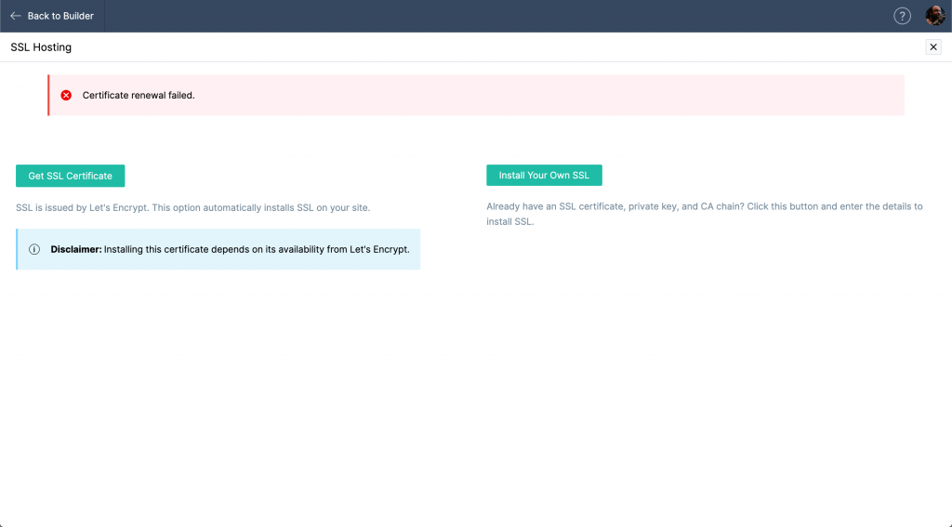Click the bold 'Disclaimer:' label
This screenshot has width=952, height=527.
click(76, 249)
